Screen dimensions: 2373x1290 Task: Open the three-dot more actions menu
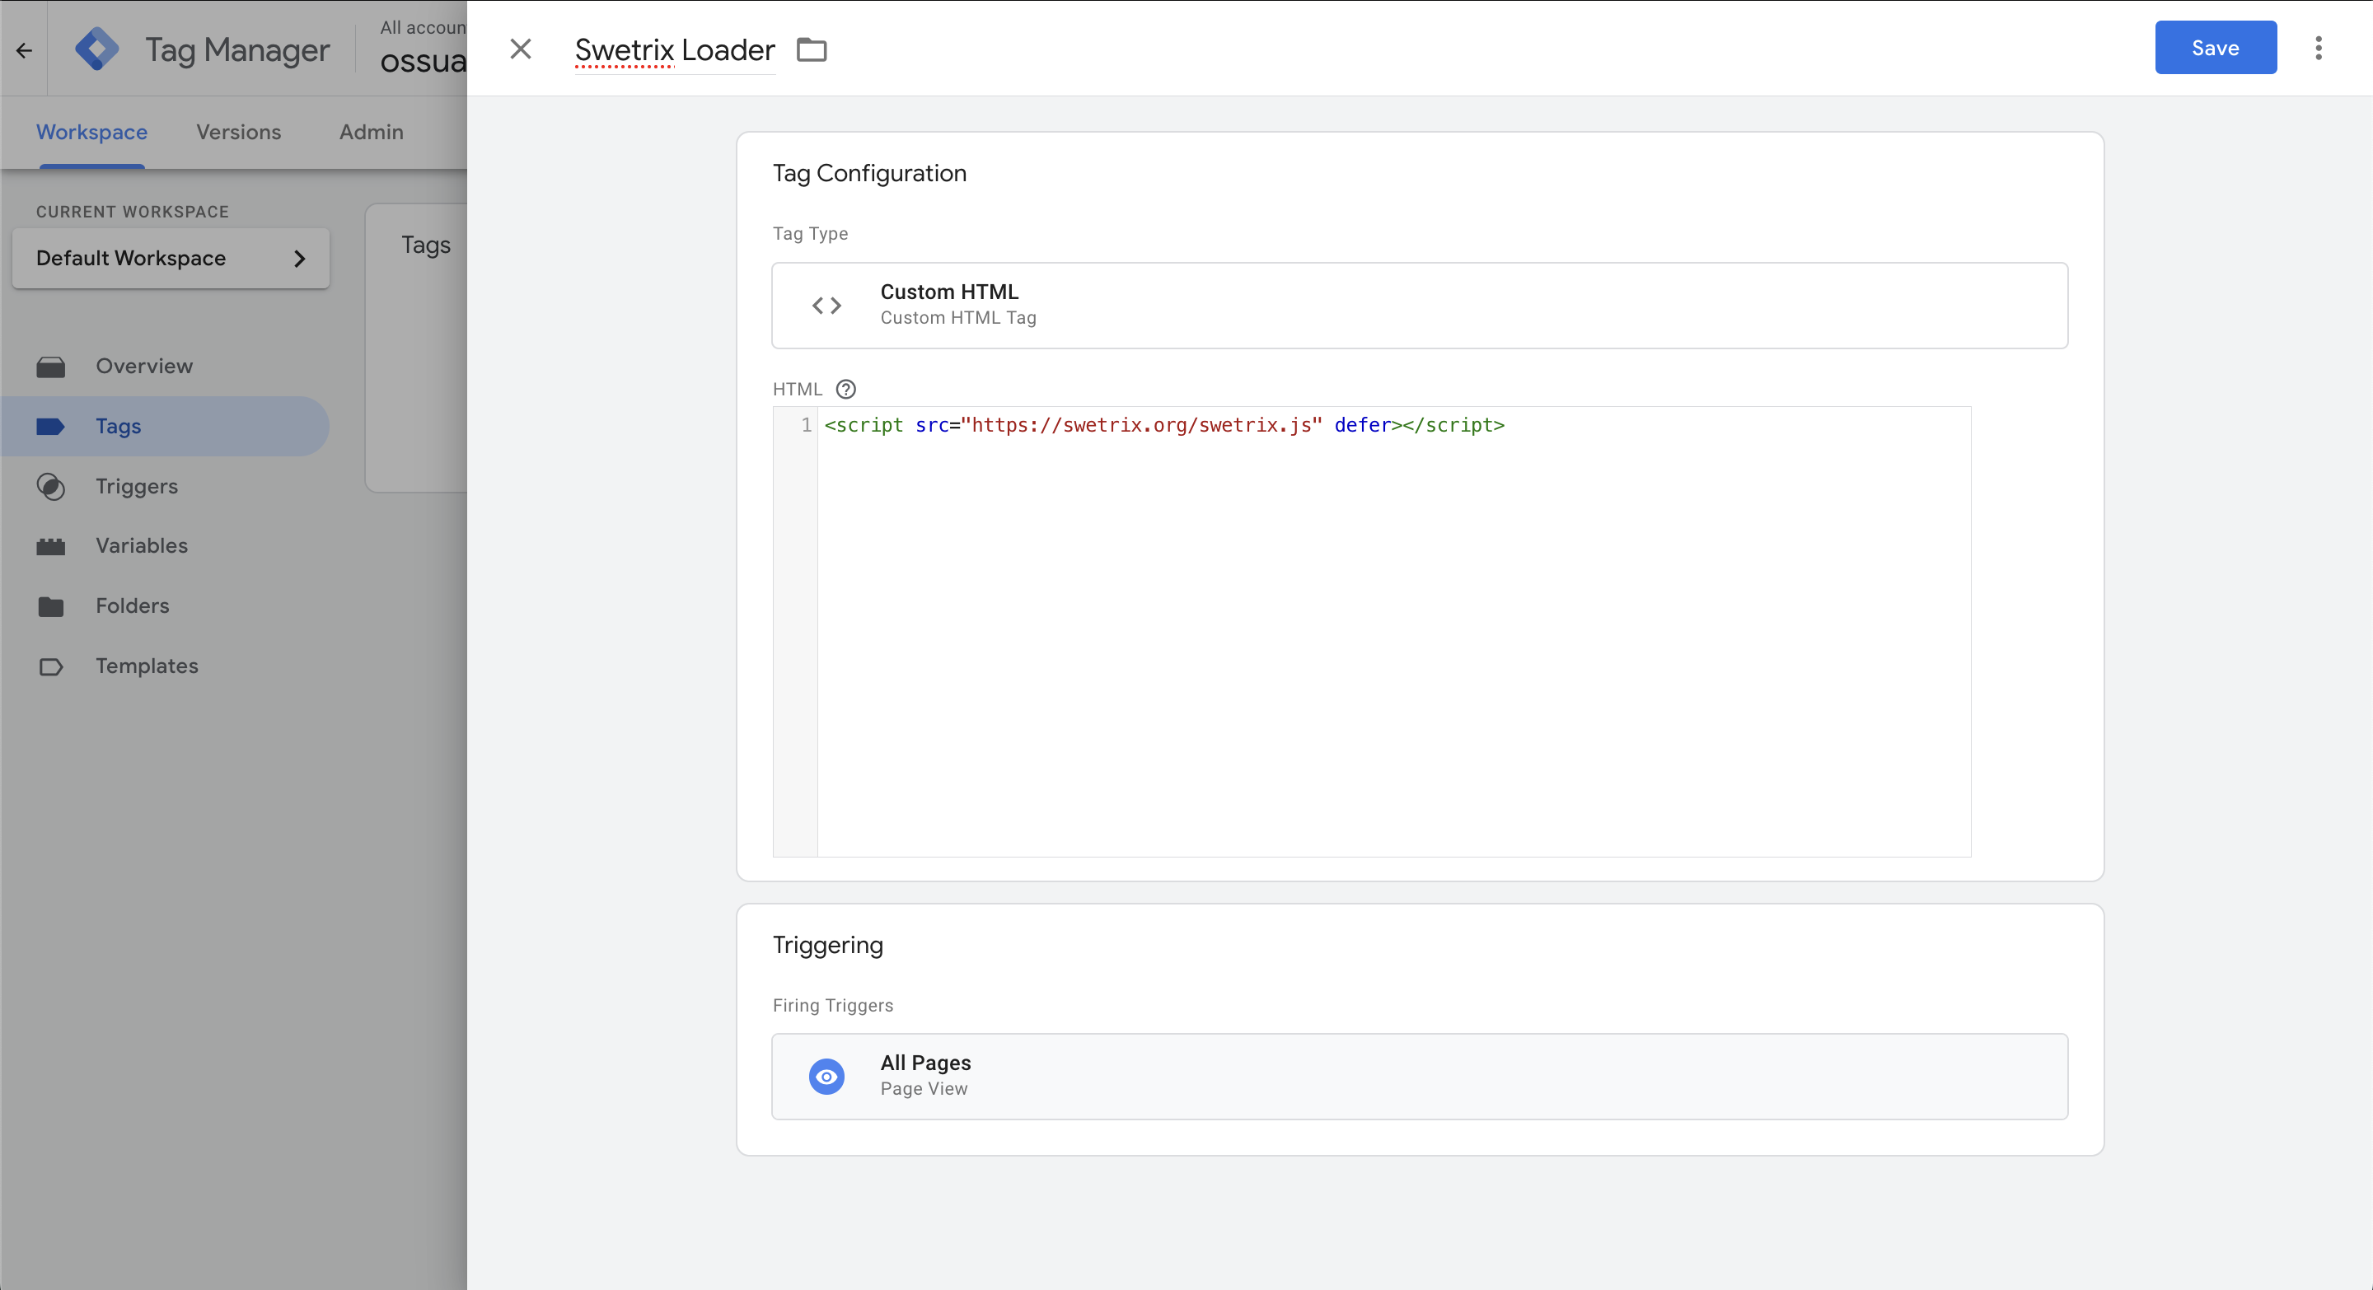coord(2318,48)
